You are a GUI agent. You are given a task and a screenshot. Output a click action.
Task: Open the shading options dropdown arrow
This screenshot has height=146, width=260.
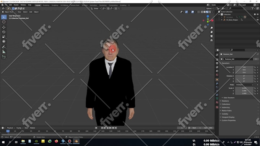click(213, 12)
